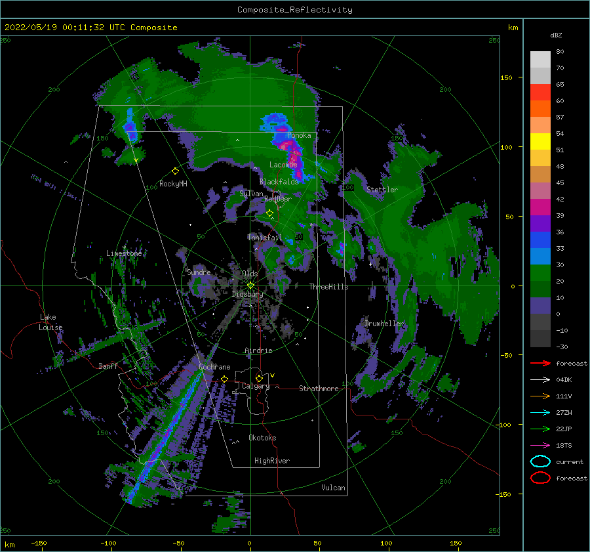Click the yellow radar-site diamond near Didsbury
Screen dimensions: 590x552
(250, 286)
